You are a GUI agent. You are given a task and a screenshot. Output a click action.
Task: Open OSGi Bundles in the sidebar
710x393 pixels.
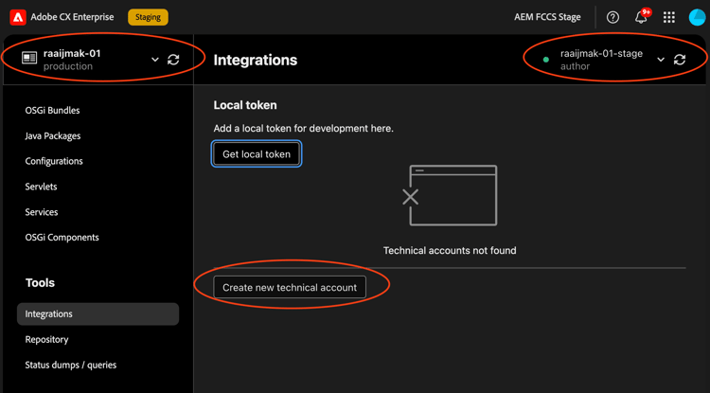pyautogui.click(x=52, y=111)
